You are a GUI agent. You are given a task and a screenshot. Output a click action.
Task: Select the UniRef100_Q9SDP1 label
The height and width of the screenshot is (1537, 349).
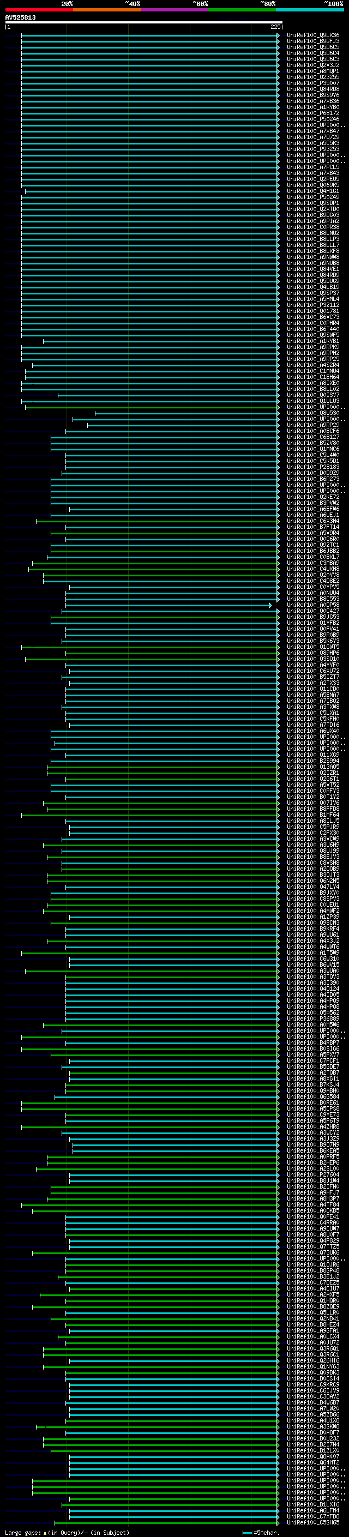click(x=313, y=203)
